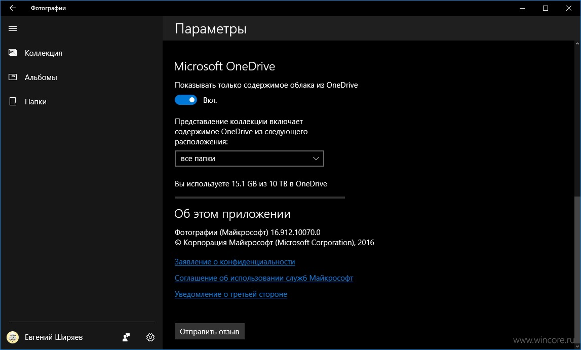Open settings via gear icon
Image resolution: width=581 pixels, height=350 pixels.
pyautogui.click(x=150, y=337)
